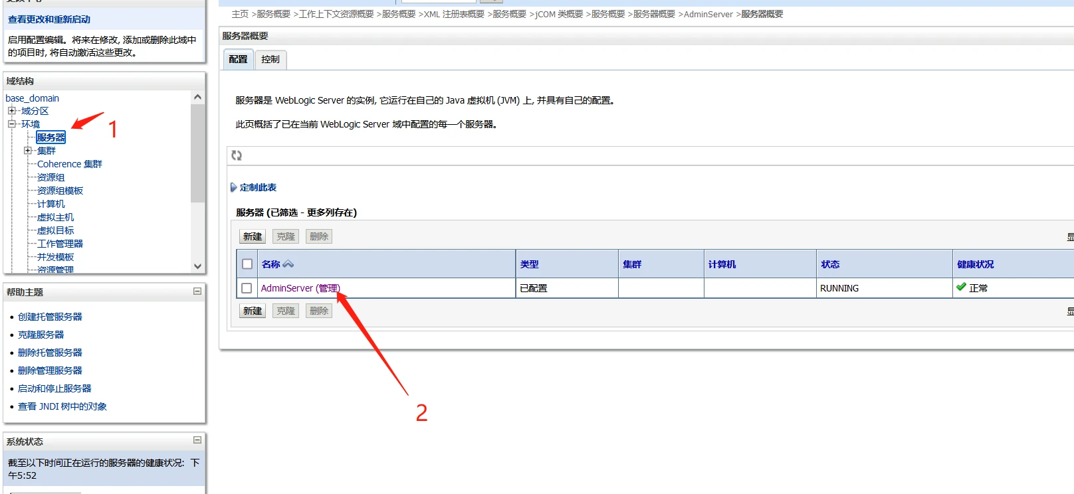The width and height of the screenshot is (1074, 494).
Task: Check the AdminServer row checkbox
Action: (247, 288)
